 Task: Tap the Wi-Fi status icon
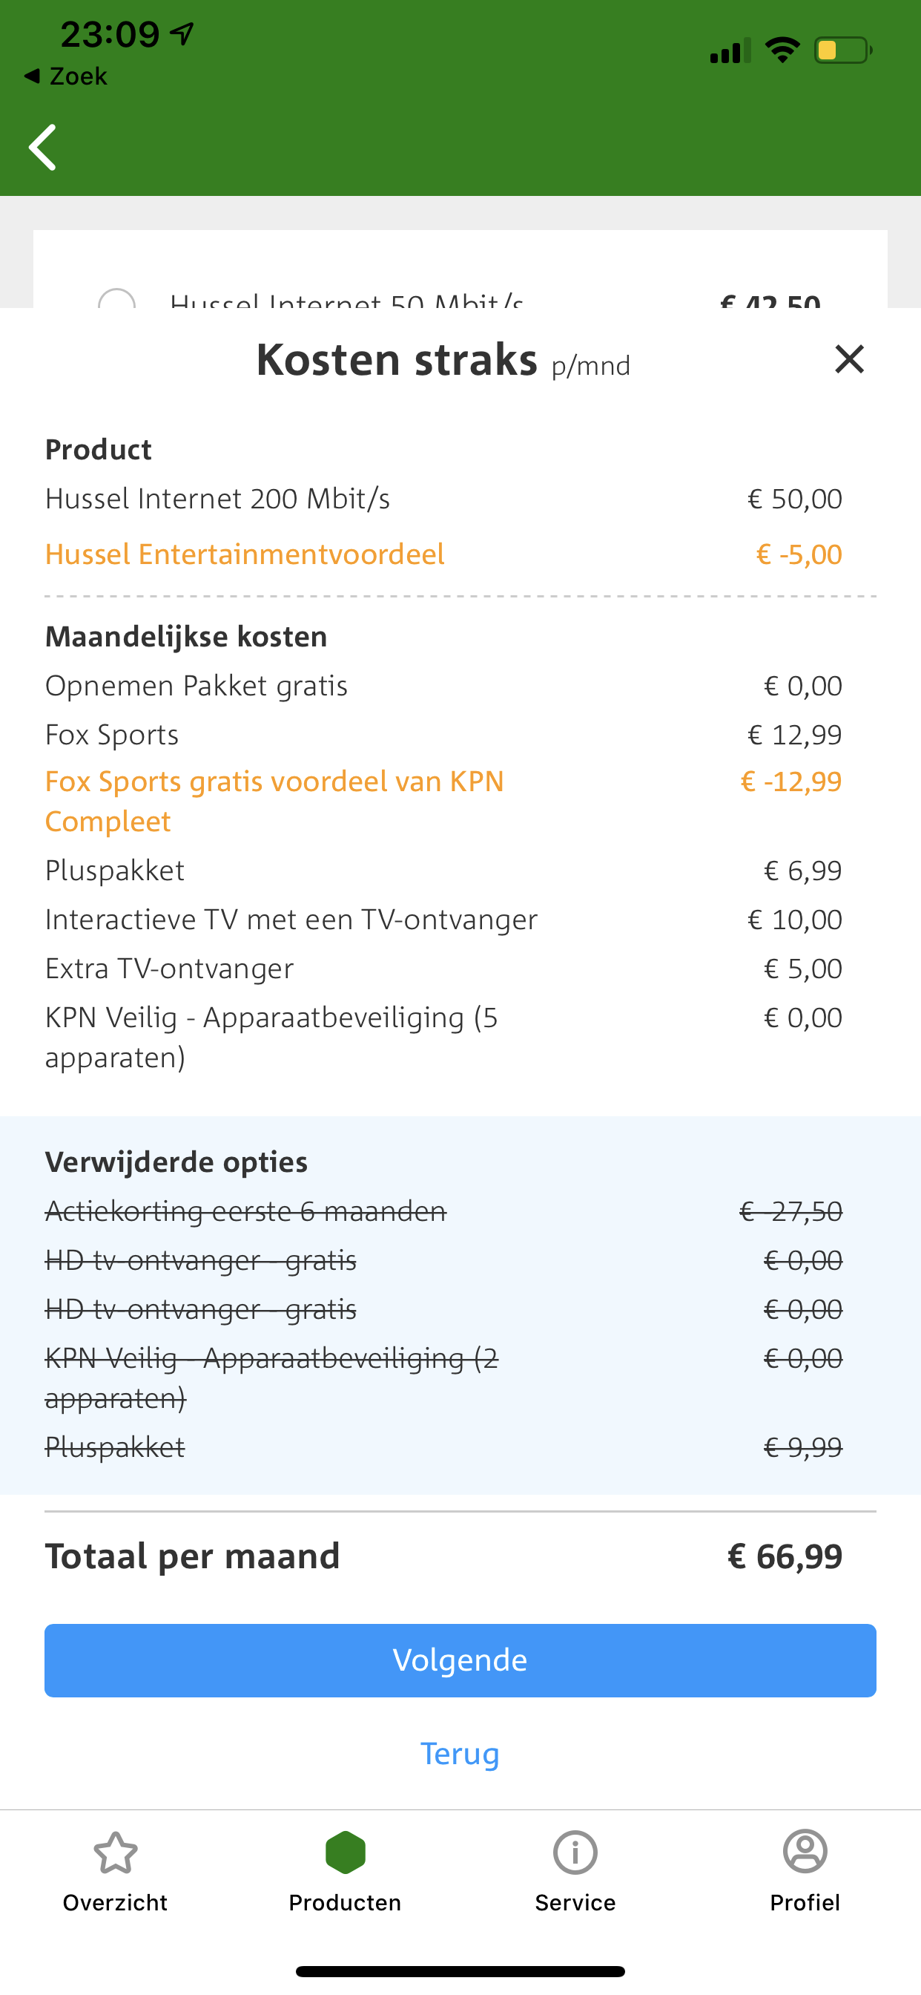782,51
